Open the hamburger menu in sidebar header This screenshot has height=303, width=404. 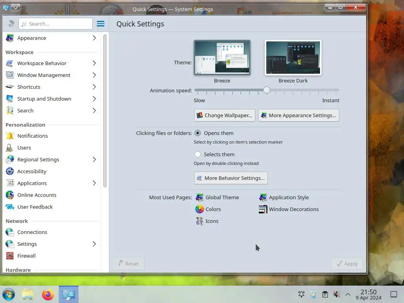pyautogui.click(x=101, y=24)
